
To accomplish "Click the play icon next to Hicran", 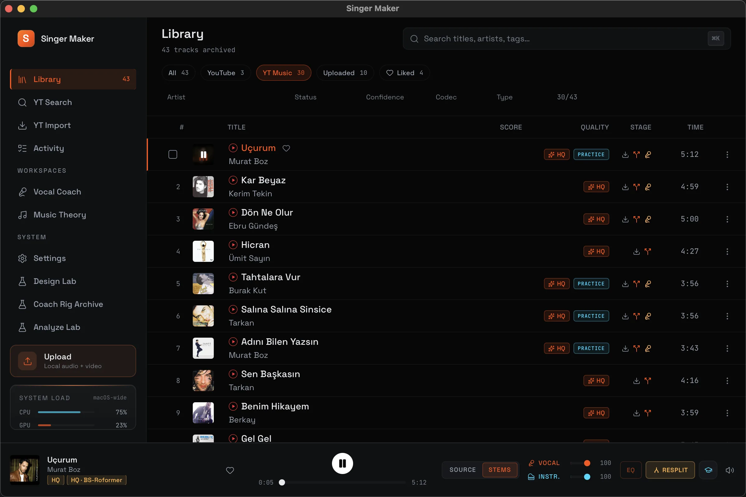I will (x=233, y=245).
